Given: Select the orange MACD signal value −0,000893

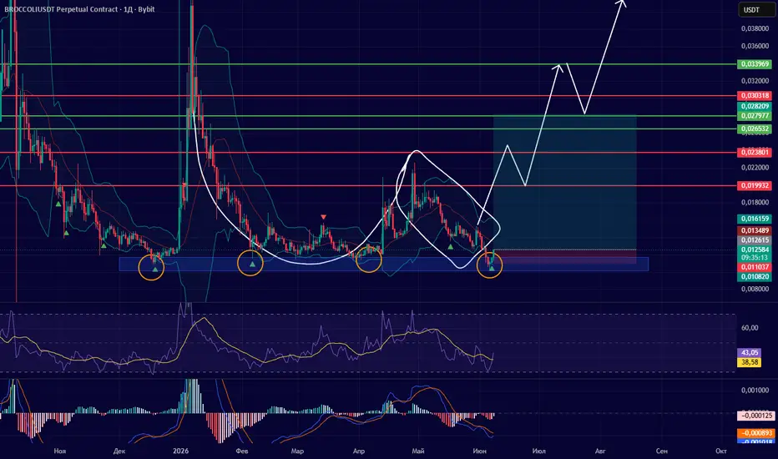Looking at the screenshot, I should (x=756, y=432).
